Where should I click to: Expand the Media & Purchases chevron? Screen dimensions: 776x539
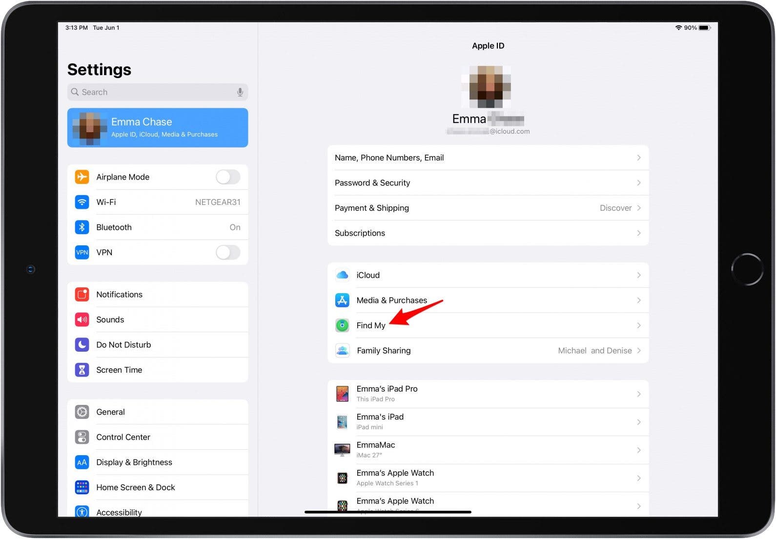tap(639, 300)
